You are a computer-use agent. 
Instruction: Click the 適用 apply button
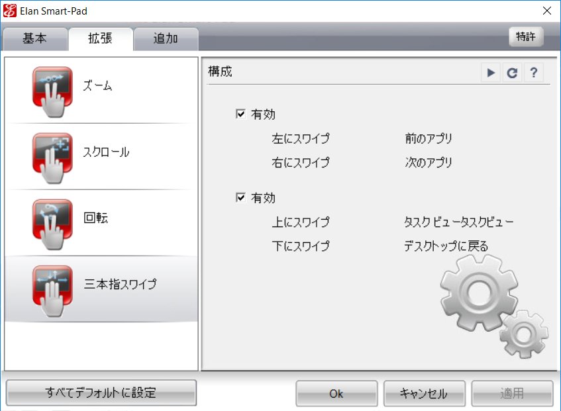click(512, 394)
